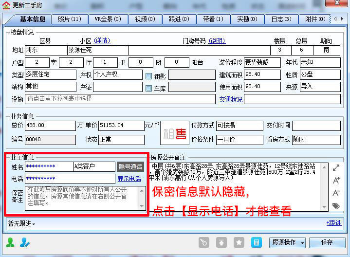Image resolution: width=350 pixels, height=257 pixels.
Task: Switch to the 基本信息 tab
Action: click(x=33, y=19)
